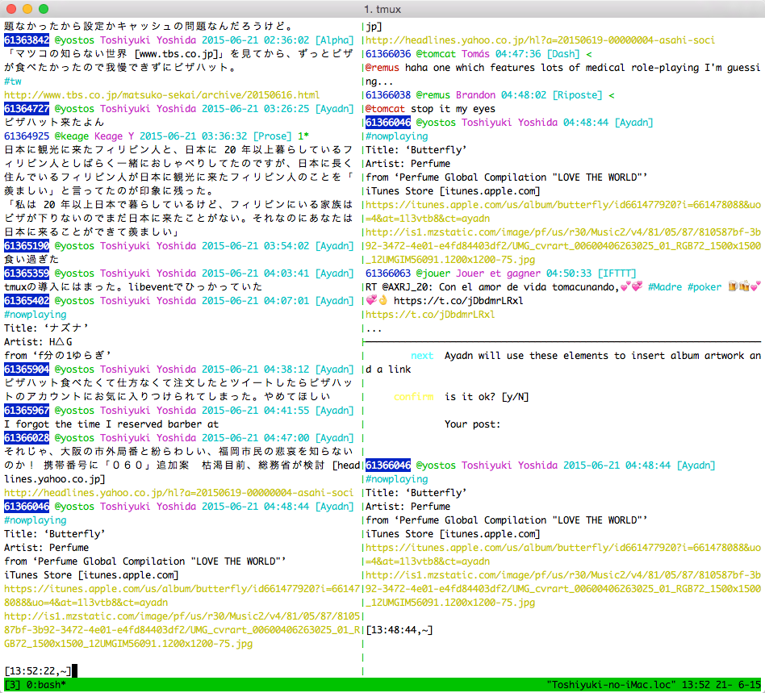
Task: Select the 0:bash* window in tmux status bar
Action: (46, 685)
